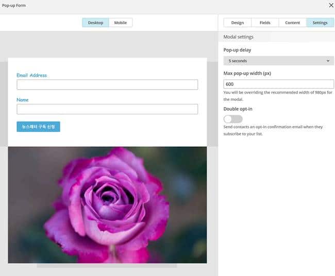
Task: Open the Pop-up delay dropdown
Action: pos(278,61)
